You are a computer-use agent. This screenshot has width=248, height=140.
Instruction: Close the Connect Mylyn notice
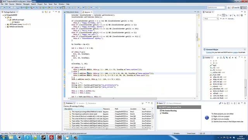[245, 49]
